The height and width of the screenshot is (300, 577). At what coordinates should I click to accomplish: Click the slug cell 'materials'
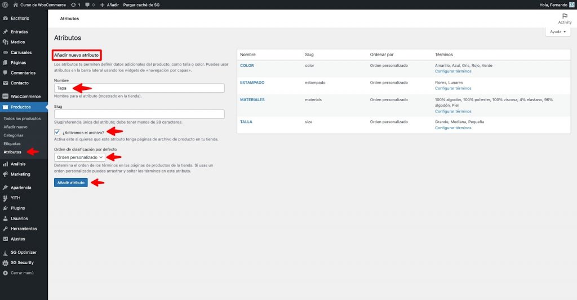(313, 99)
